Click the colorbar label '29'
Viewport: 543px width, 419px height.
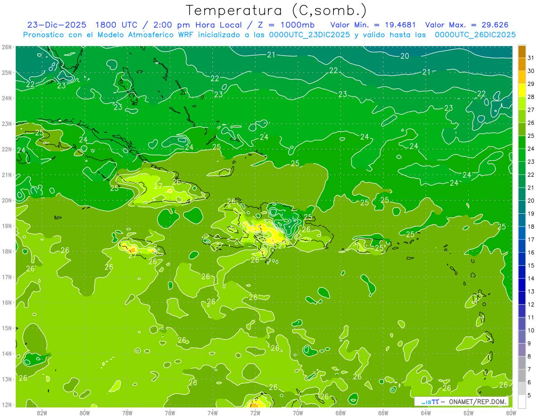pyautogui.click(x=531, y=84)
